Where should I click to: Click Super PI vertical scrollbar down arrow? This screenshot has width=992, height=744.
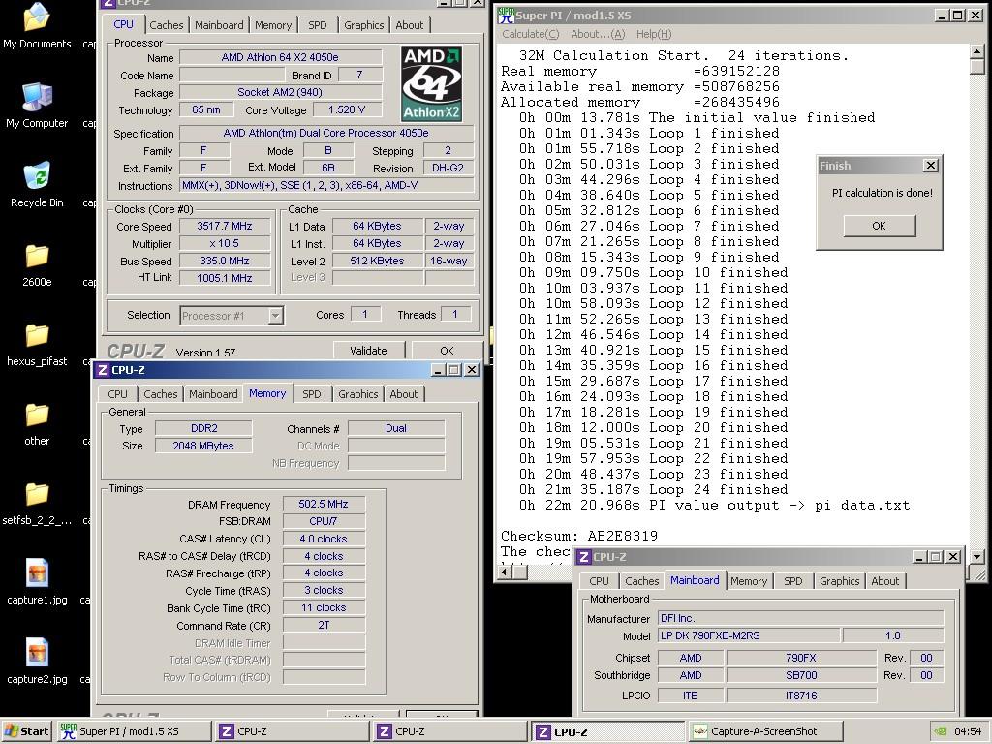pos(976,557)
